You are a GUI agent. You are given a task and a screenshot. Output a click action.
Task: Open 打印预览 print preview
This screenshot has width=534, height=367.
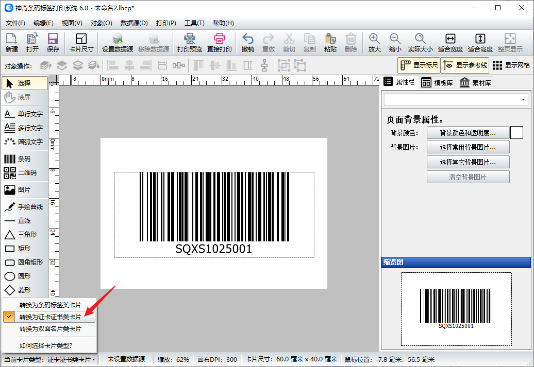pyautogui.click(x=189, y=43)
